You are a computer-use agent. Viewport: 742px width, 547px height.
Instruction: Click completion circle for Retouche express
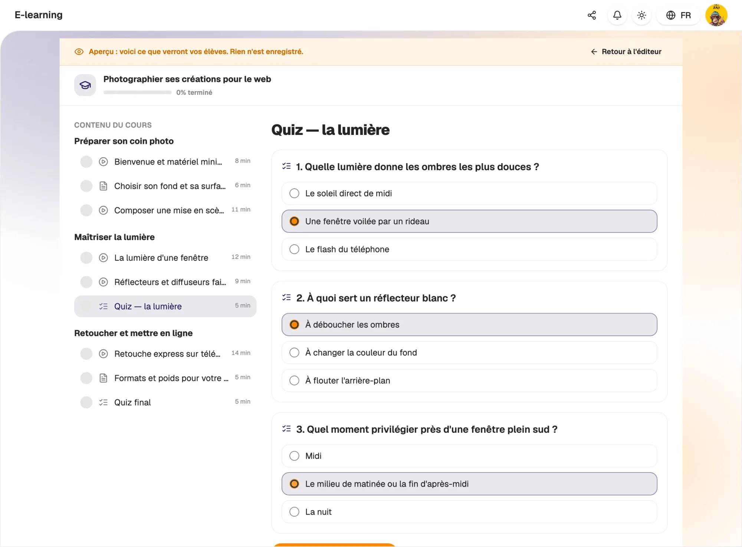pos(86,354)
